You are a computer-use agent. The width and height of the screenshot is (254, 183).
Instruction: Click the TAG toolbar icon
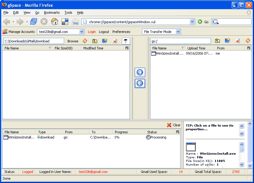coord(75,22)
